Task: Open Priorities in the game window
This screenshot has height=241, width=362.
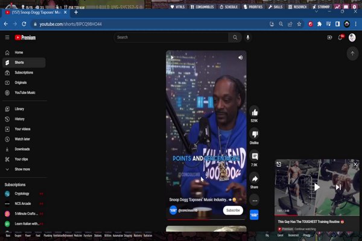Action: tap(253, 7)
